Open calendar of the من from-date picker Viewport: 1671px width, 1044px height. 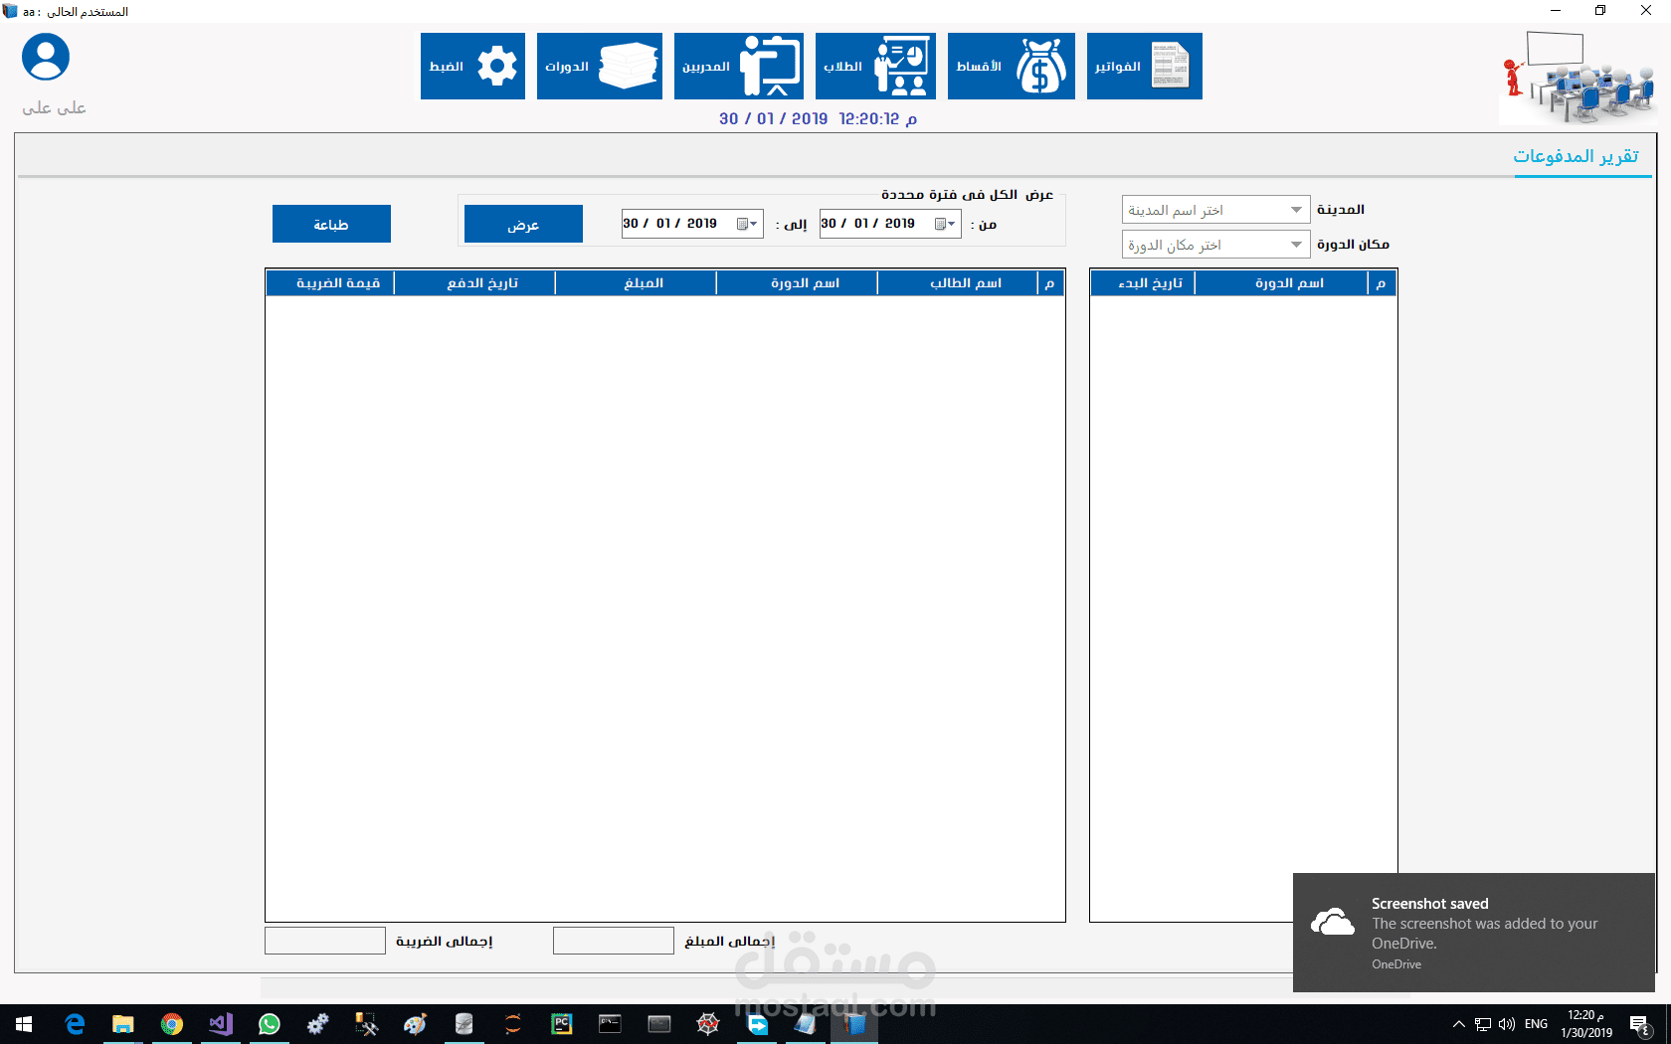[945, 224]
